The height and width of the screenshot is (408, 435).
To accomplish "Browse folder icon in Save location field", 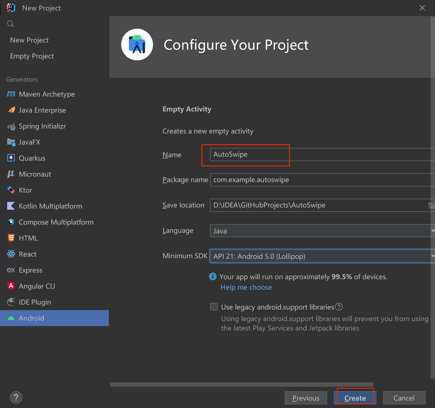I will [x=431, y=205].
